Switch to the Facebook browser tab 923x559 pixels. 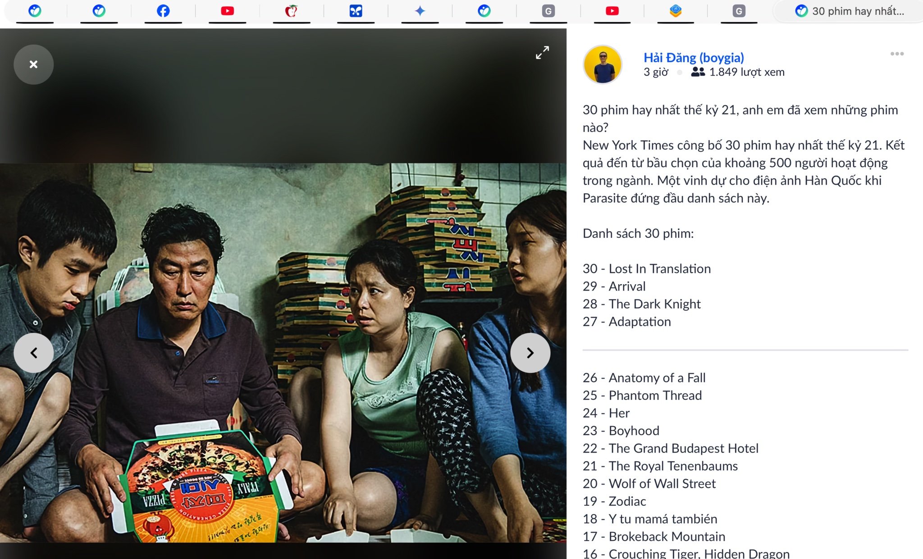[163, 11]
